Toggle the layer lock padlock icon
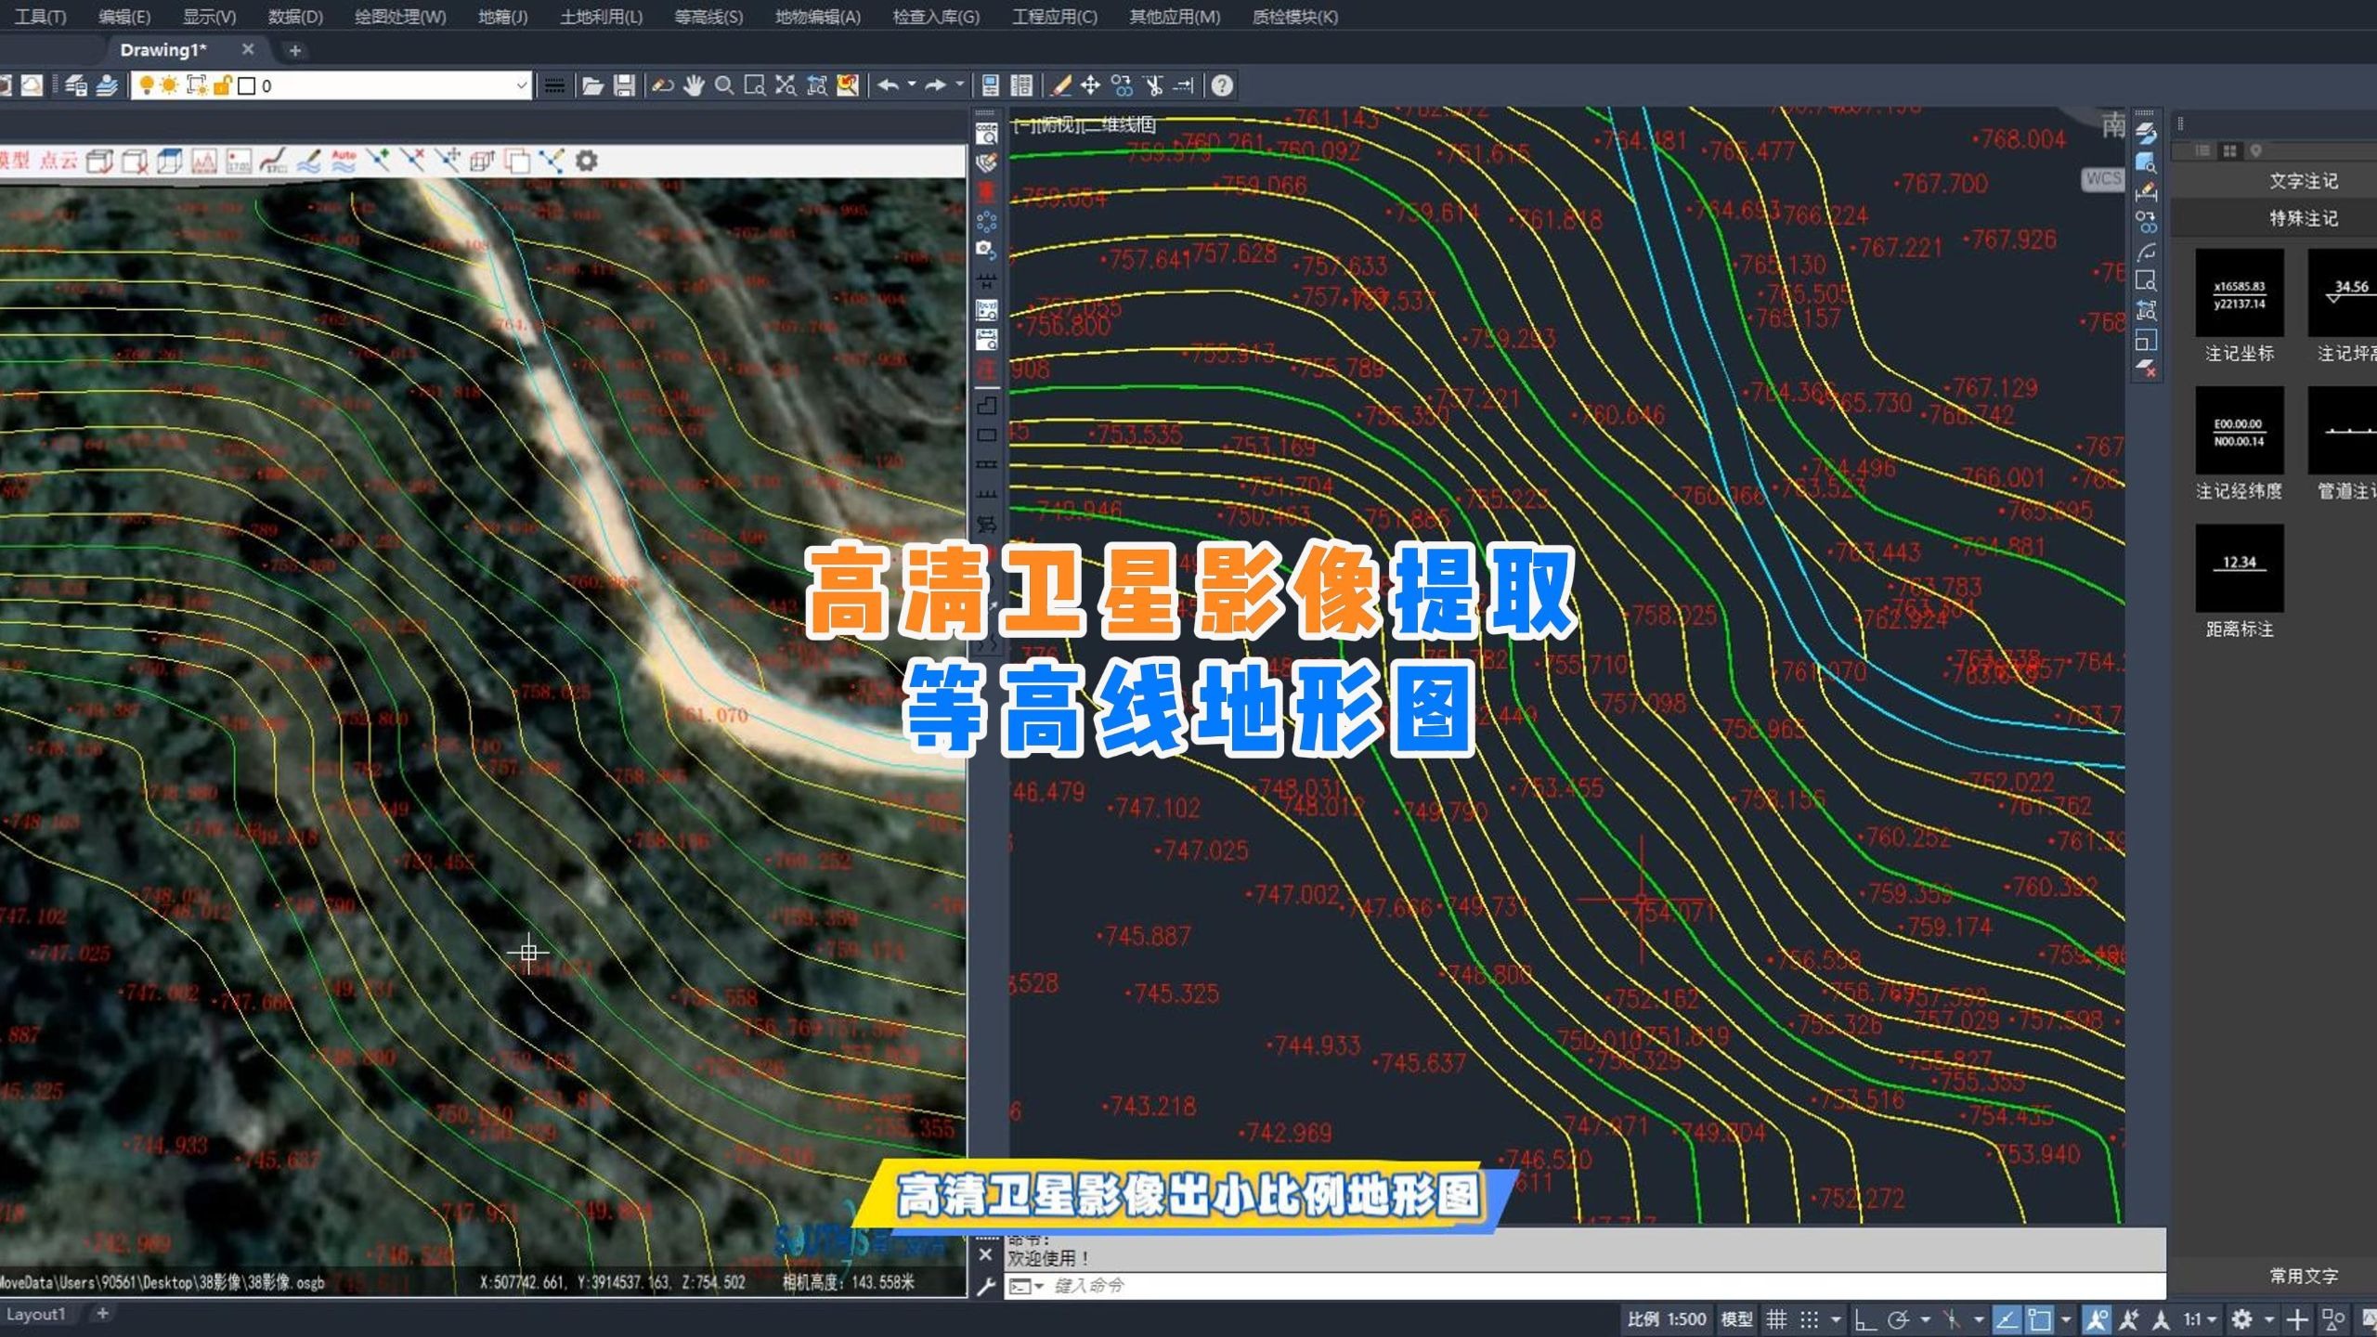Viewport: 2377px width, 1337px height. [x=221, y=85]
